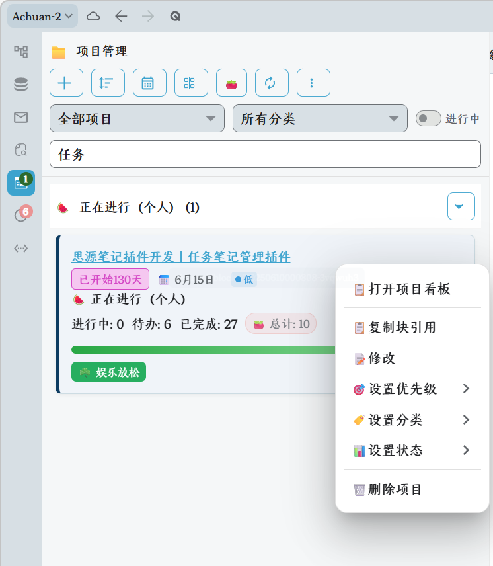Open the three-dot more options button
493x566 pixels.
pyautogui.click(x=313, y=83)
